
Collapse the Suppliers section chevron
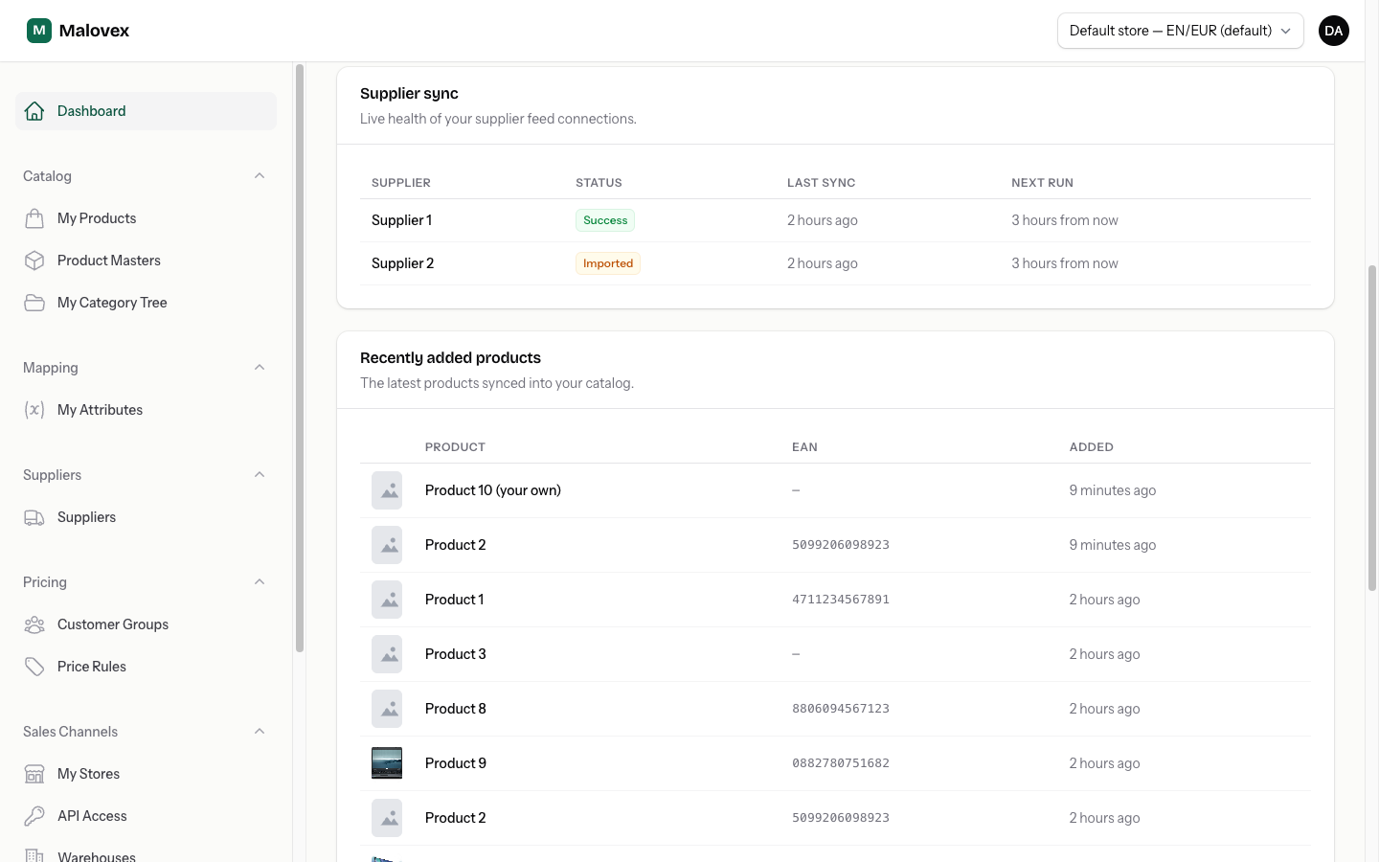pyautogui.click(x=260, y=475)
